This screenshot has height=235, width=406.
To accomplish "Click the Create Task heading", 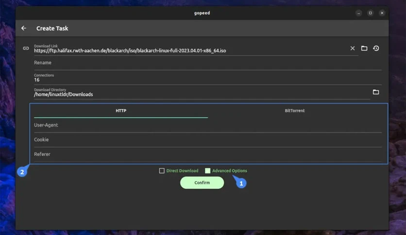I will tap(52, 29).
